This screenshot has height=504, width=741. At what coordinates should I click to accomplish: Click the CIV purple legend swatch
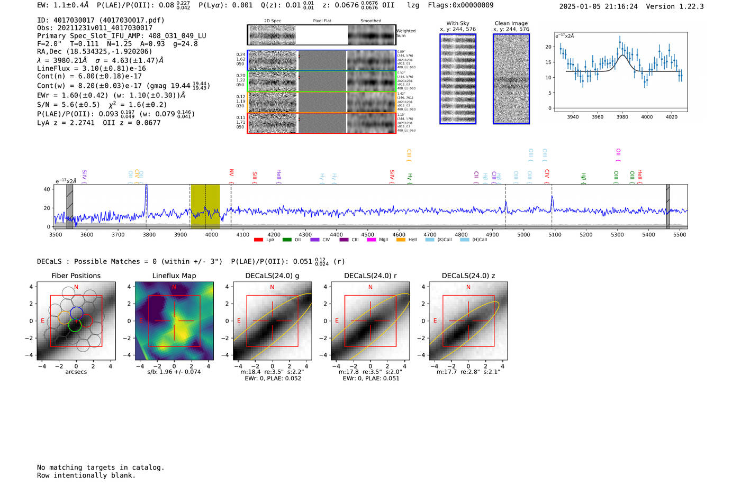click(x=315, y=240)
